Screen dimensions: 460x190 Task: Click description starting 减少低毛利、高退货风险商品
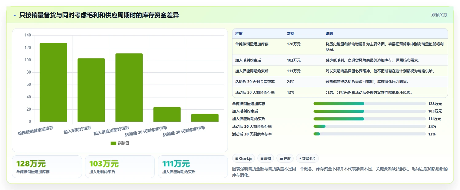(372, 60)
